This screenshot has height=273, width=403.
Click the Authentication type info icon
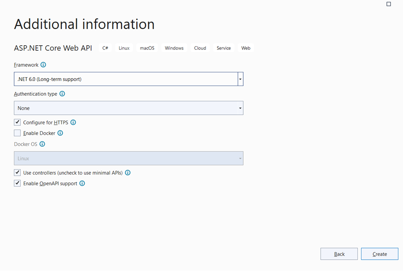pyautogui.click(x=62, y=93)
